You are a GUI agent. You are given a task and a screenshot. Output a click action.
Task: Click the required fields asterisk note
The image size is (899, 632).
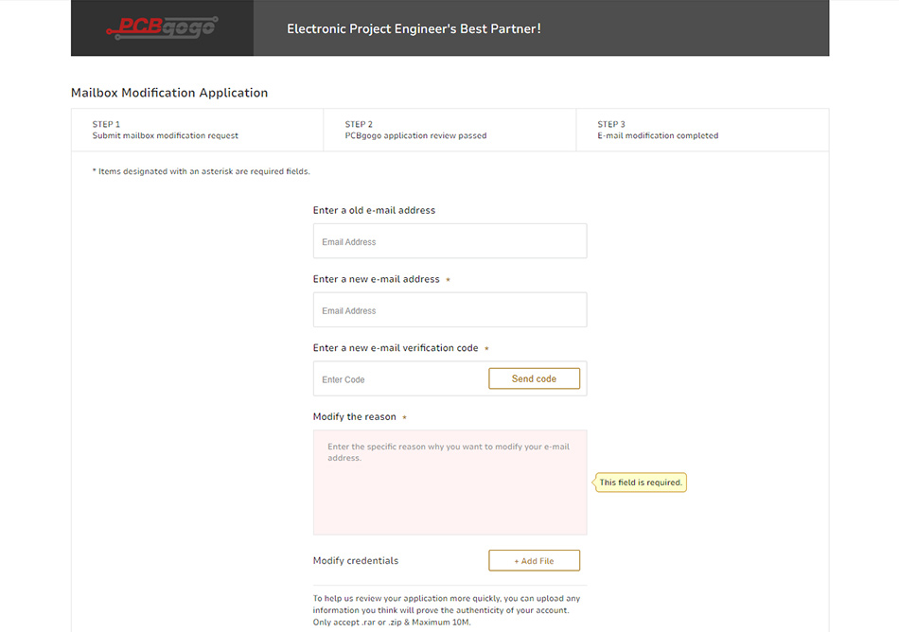click(202, 171)
